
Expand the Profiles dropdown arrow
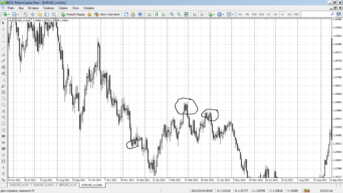click(18, 14)
